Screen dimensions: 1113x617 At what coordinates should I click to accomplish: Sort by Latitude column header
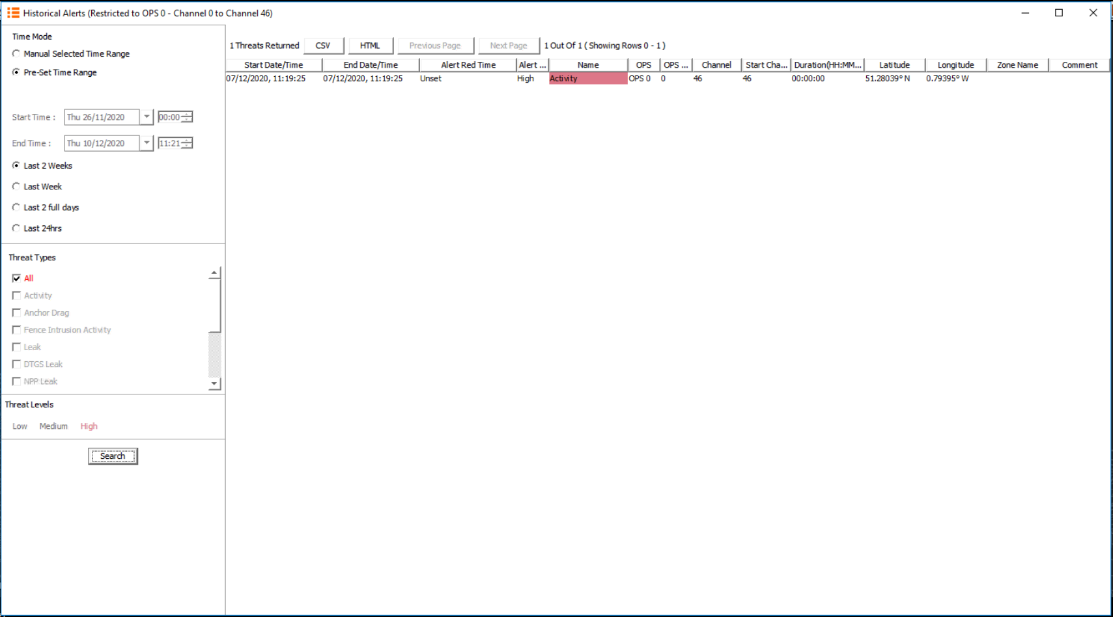[894, 65]
